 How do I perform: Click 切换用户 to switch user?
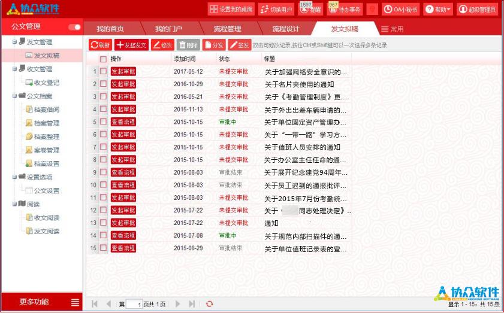click(276, 10)
